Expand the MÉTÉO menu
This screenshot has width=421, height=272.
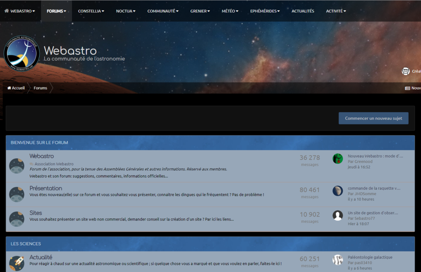(x=230, y=11)
